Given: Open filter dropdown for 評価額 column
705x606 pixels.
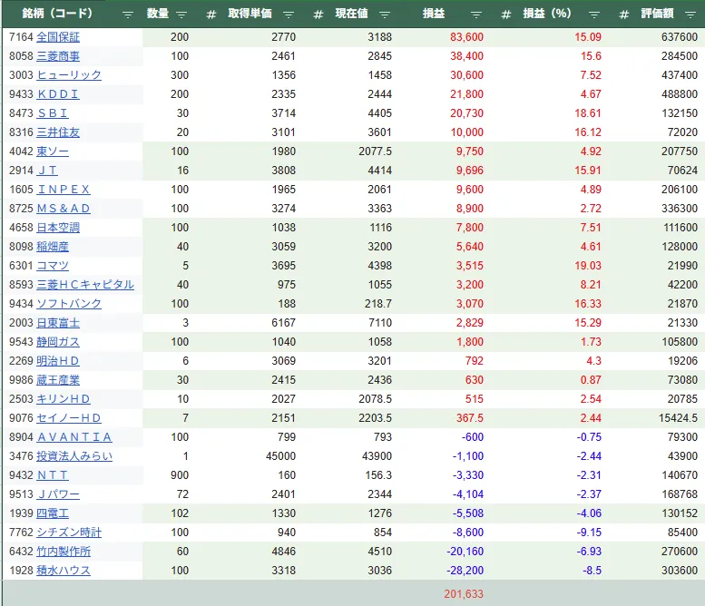Looking at the screenshot, I should (x=690, y=15).
